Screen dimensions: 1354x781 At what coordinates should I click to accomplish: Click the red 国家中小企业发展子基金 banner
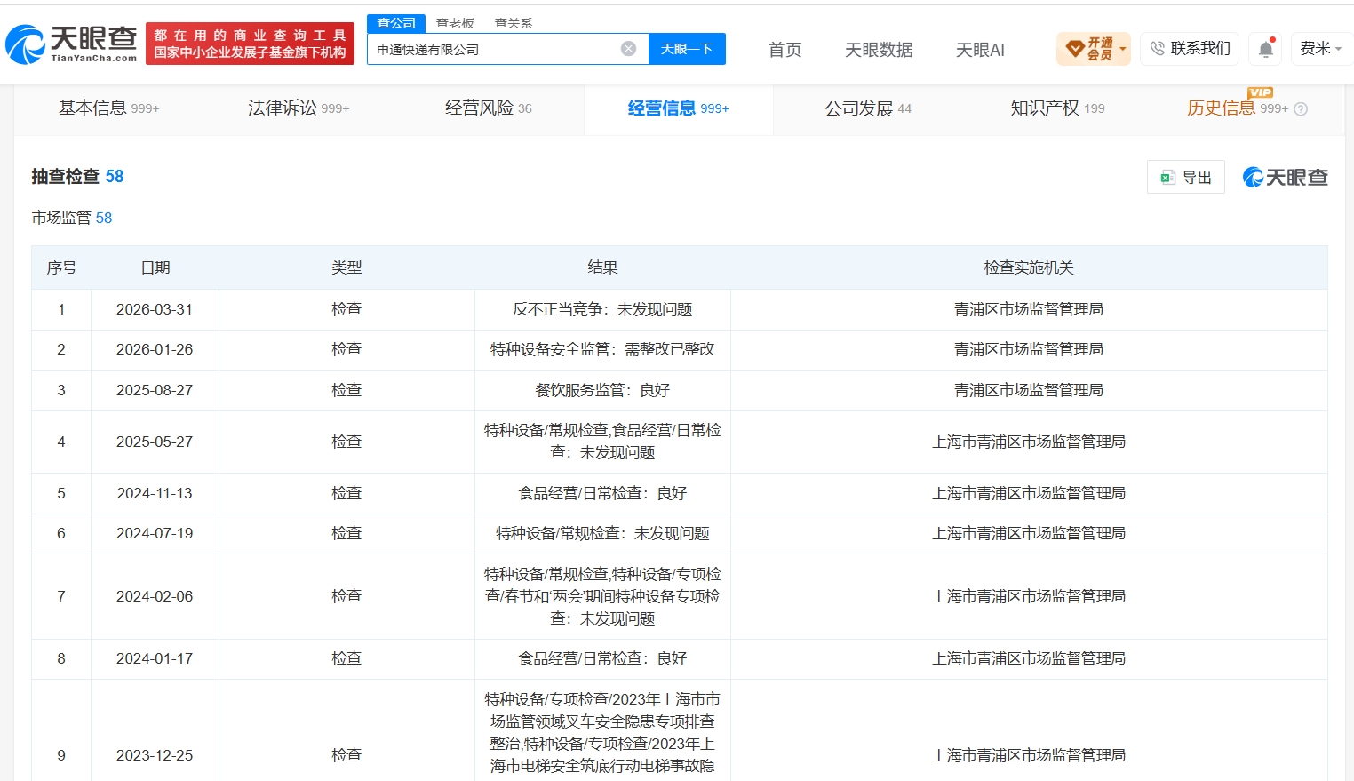pos(250,44)
